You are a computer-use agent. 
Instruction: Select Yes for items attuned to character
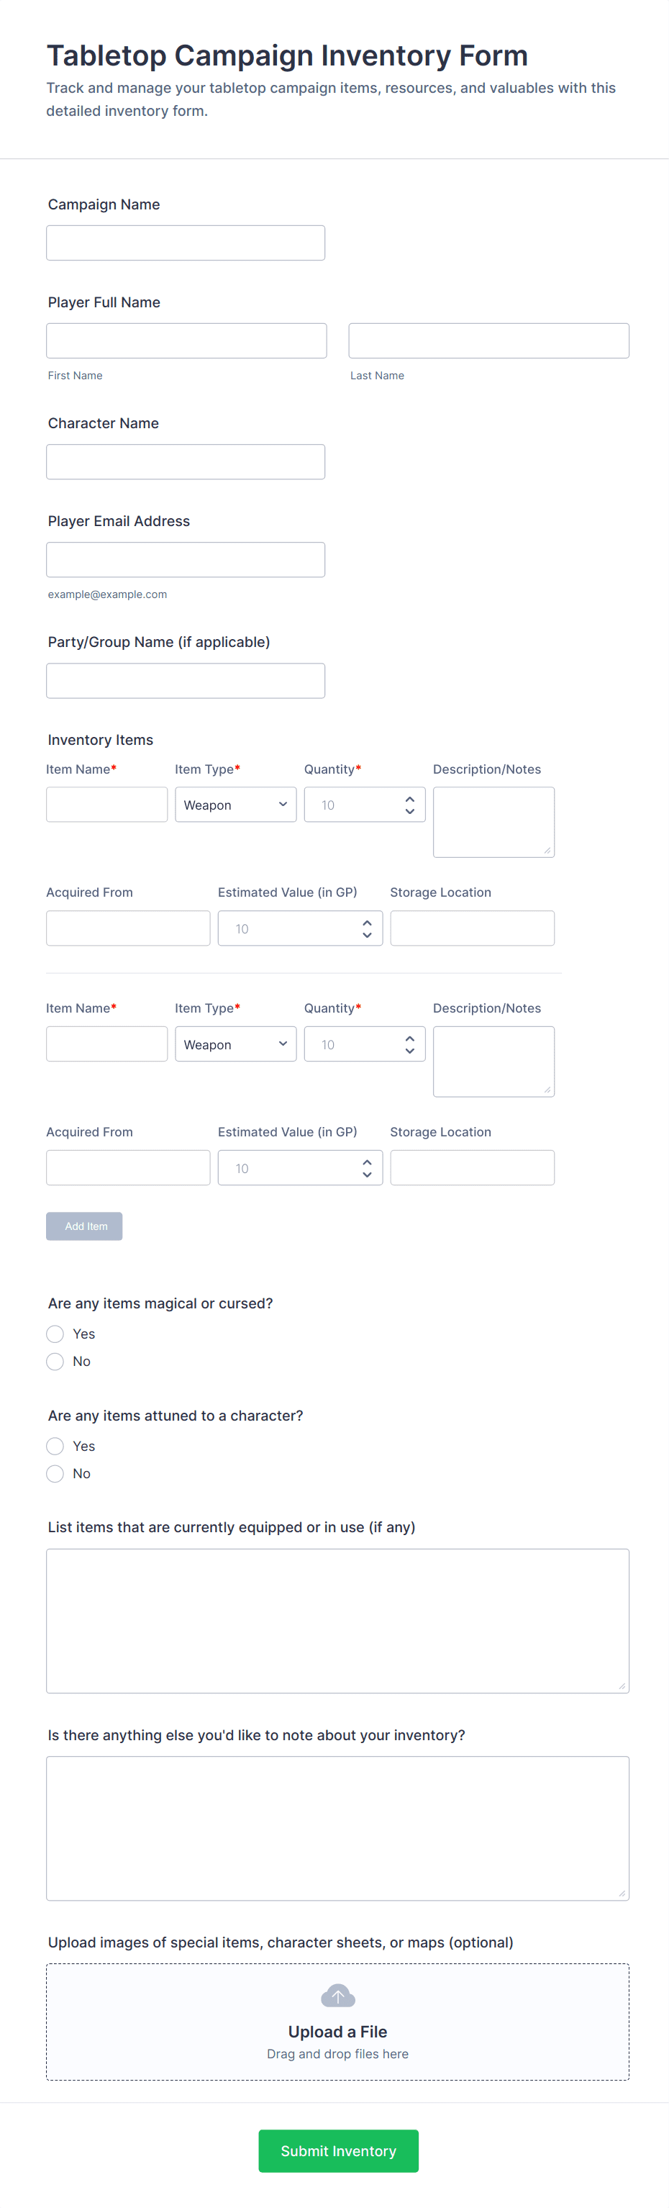[55, 1446]
